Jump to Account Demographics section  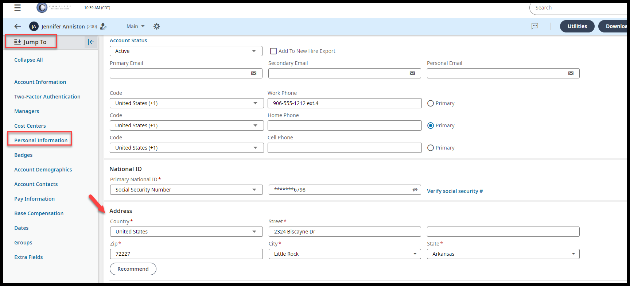pyautogui.click(x=43, y=170)
